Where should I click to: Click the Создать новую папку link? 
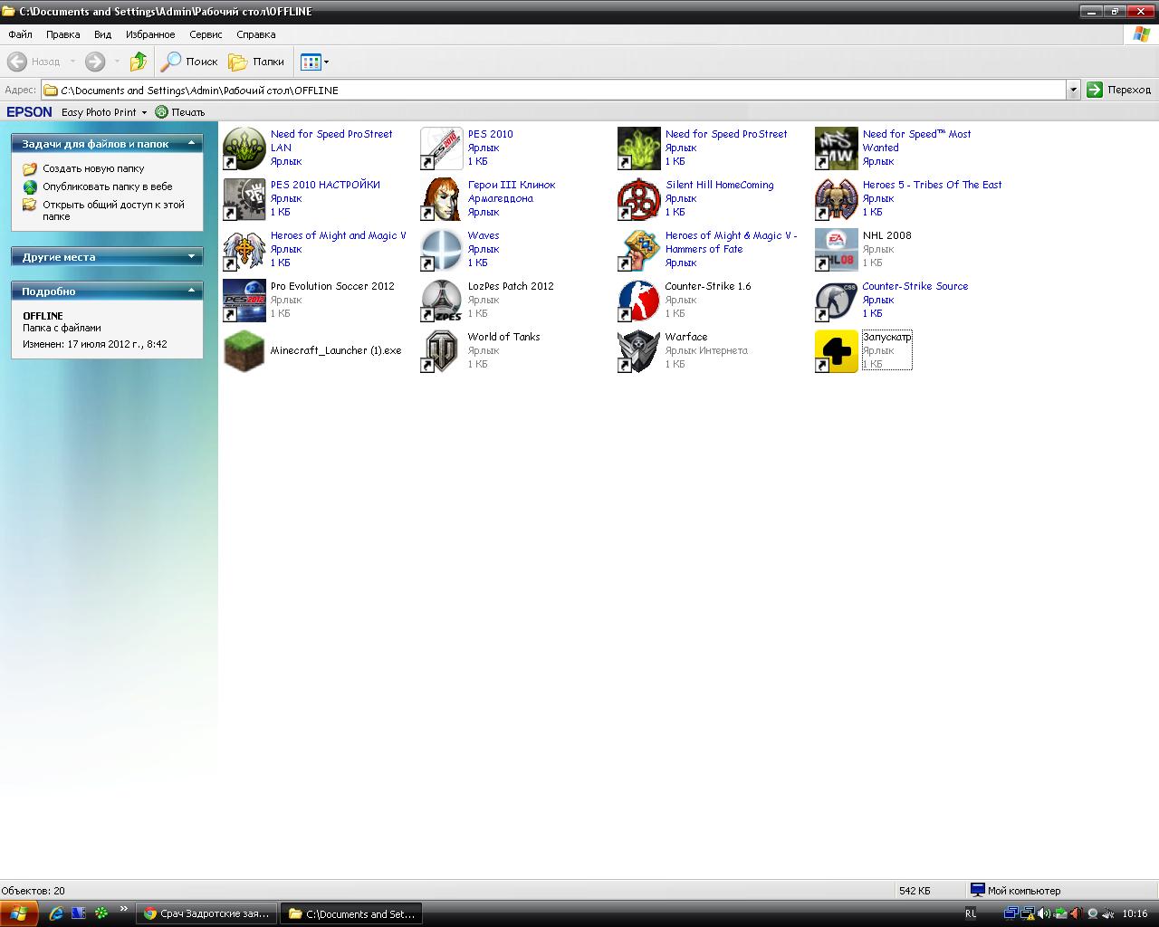click(x=93, y=168)
